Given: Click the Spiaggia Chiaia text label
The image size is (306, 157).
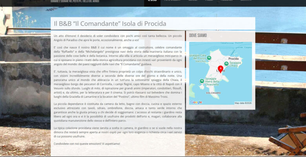Looking at the screenshot, I should click(x=235, y=64).
